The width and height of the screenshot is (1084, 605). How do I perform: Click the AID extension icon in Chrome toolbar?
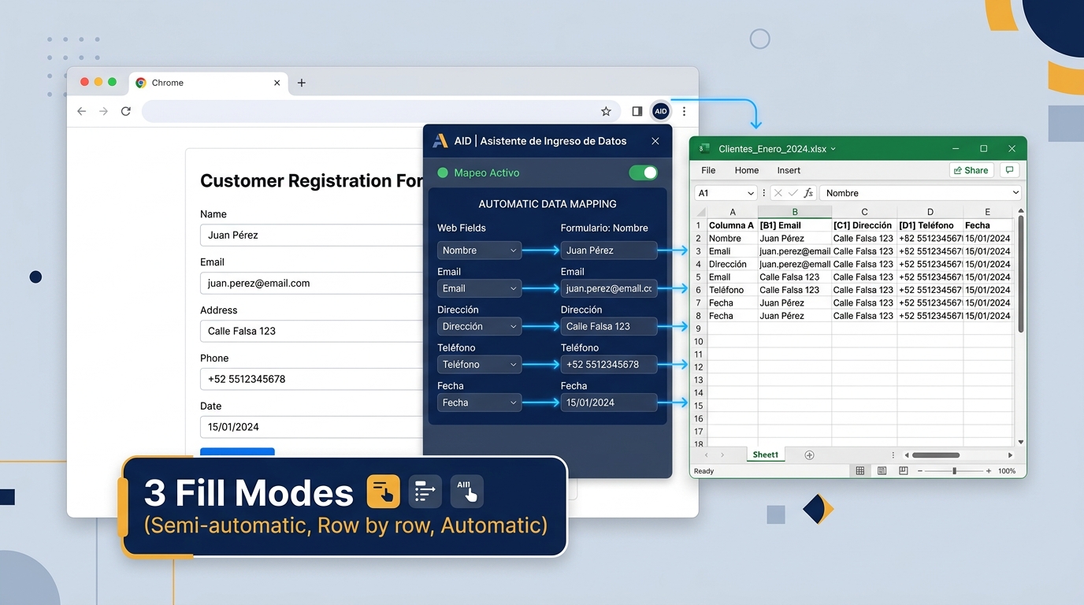tap(660, 112)
